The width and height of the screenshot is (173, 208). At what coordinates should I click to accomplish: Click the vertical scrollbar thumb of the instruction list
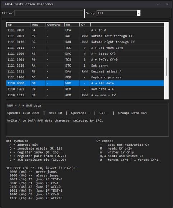point(166,67)
